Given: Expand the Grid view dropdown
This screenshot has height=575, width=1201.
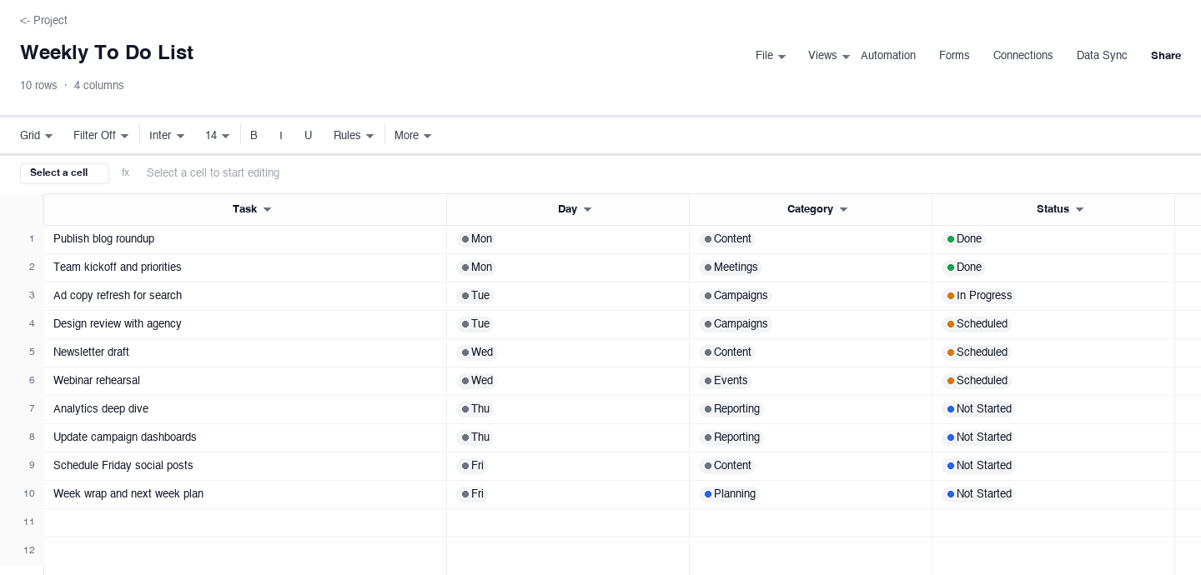Looking at the screenshot, I should coord(37,135).
